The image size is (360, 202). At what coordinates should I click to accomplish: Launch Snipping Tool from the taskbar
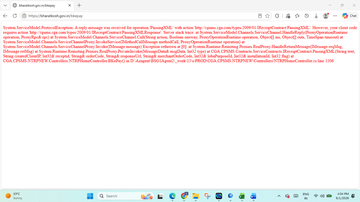click(207, 196)
